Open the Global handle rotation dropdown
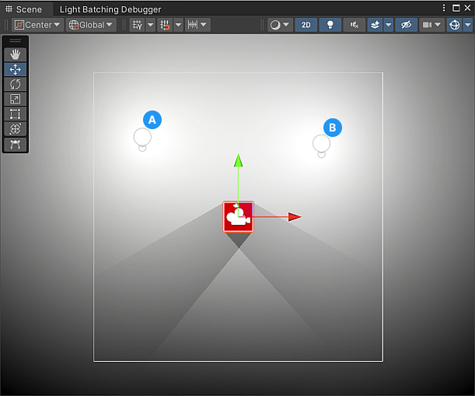 coord(91,25)
